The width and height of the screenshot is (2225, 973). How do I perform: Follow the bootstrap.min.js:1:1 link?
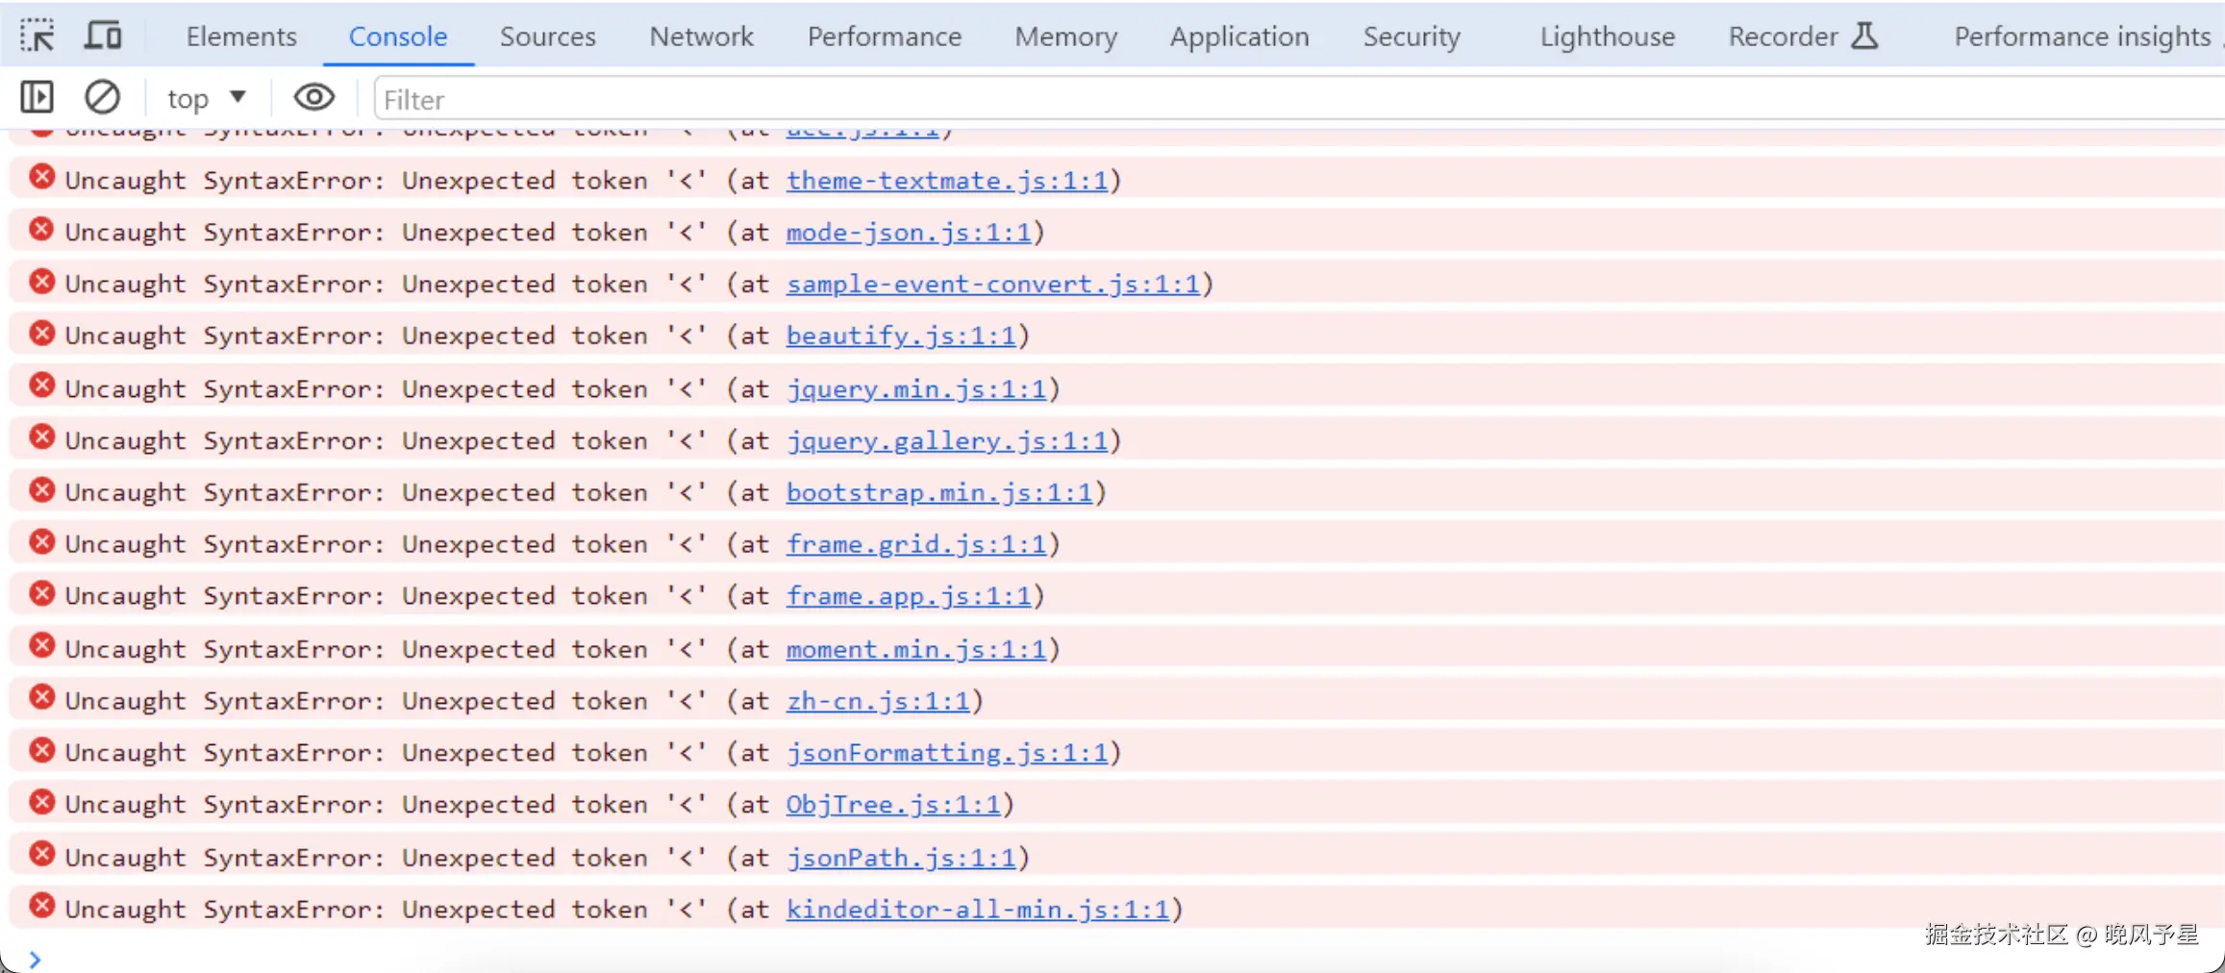click(x=939, y=493)
